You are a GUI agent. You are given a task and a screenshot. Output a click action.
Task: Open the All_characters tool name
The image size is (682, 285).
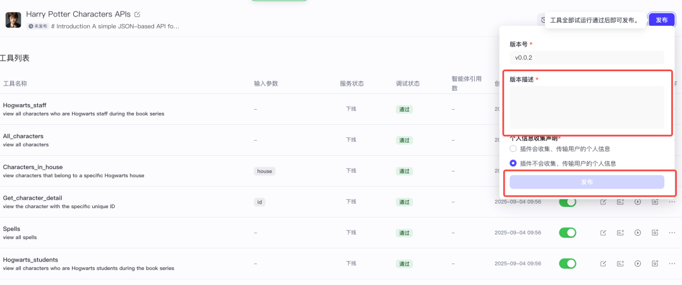tap(23, 136)
